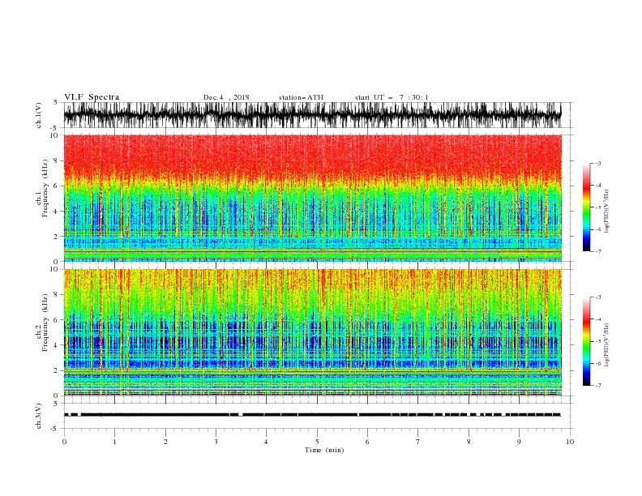This screenshot has width=642, height=496.
Task: Click the ch.2 log(PSD) color scale bar
Action: pos(586,341)
